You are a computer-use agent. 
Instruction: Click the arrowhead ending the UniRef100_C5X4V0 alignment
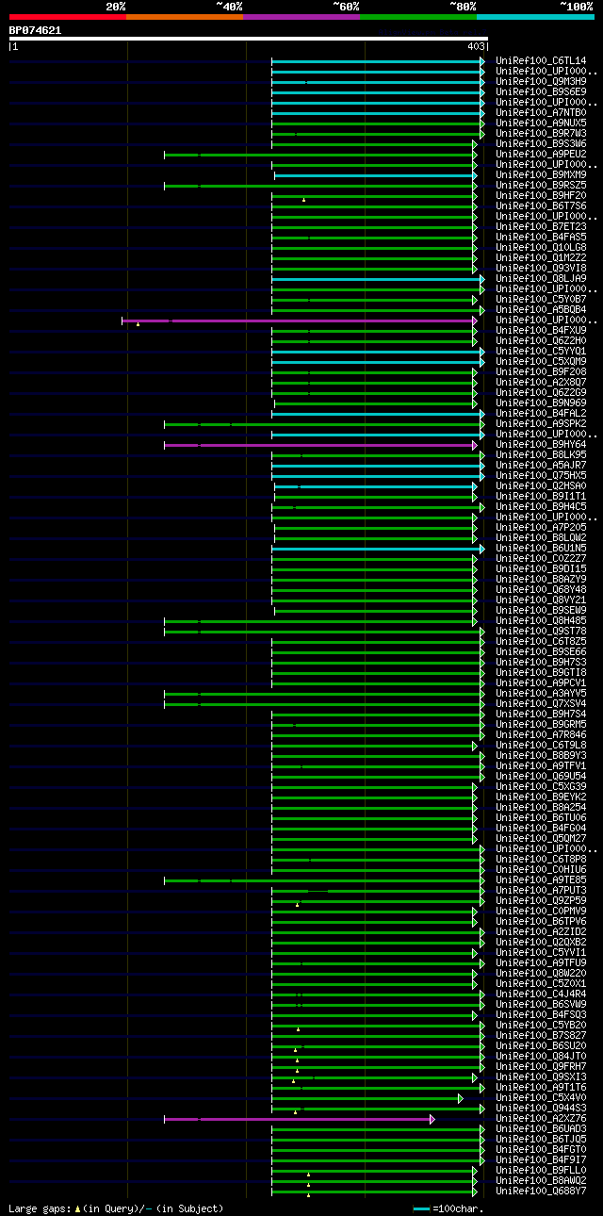tap(460, 1098)
